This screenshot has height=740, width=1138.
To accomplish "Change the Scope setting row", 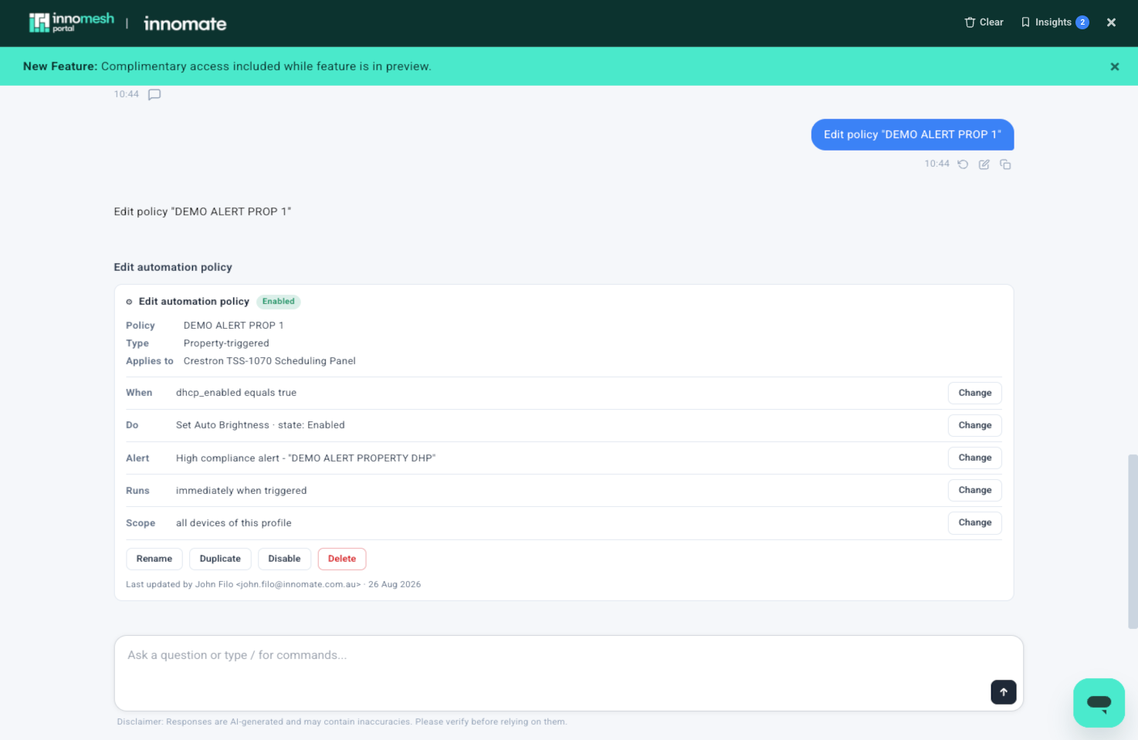I will tap(974, 522).
